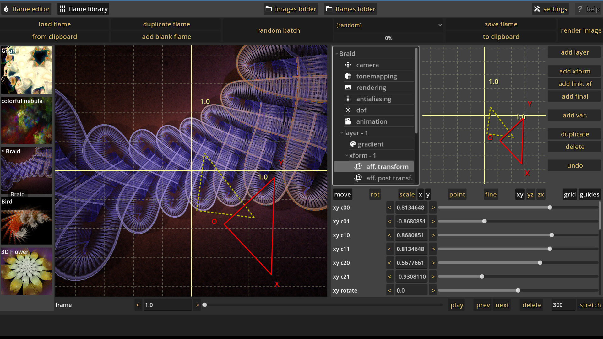Toggle grid display in the transform panel
The height and width of the screenshot is (339, 603).
tap(570, 194)
